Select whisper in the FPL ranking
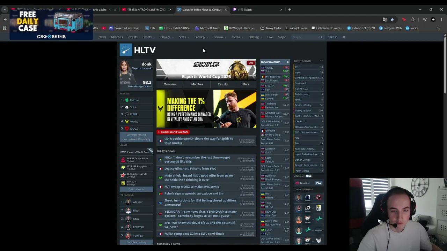This screenshot has width=447, height=251. pyautogui.click(x=138, y=202)
